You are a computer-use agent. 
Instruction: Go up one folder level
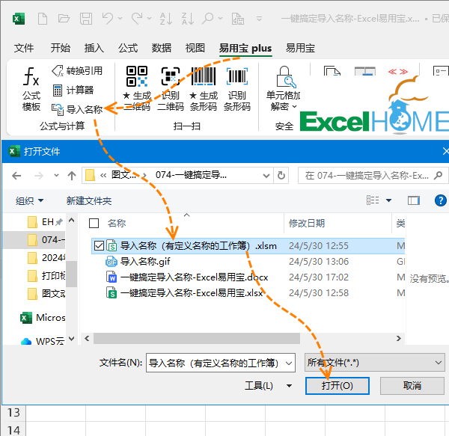(x=72, y=176)
